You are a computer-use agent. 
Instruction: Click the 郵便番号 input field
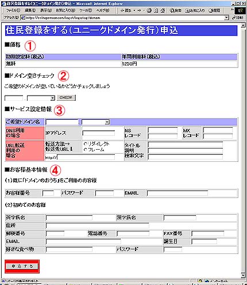pyautogui.click(x=55, y=234)
